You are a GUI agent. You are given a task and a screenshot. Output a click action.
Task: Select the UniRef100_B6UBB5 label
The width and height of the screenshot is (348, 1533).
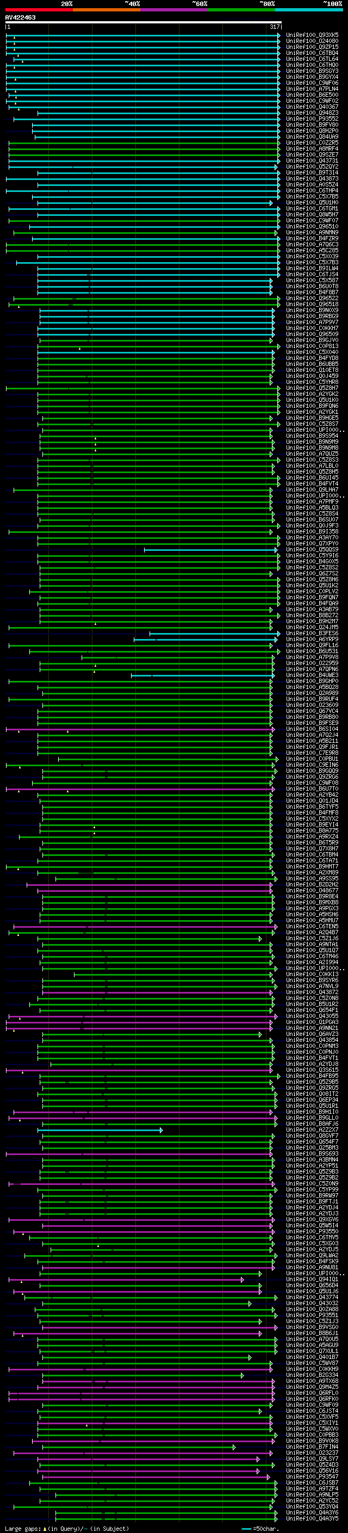click(312, 364)
